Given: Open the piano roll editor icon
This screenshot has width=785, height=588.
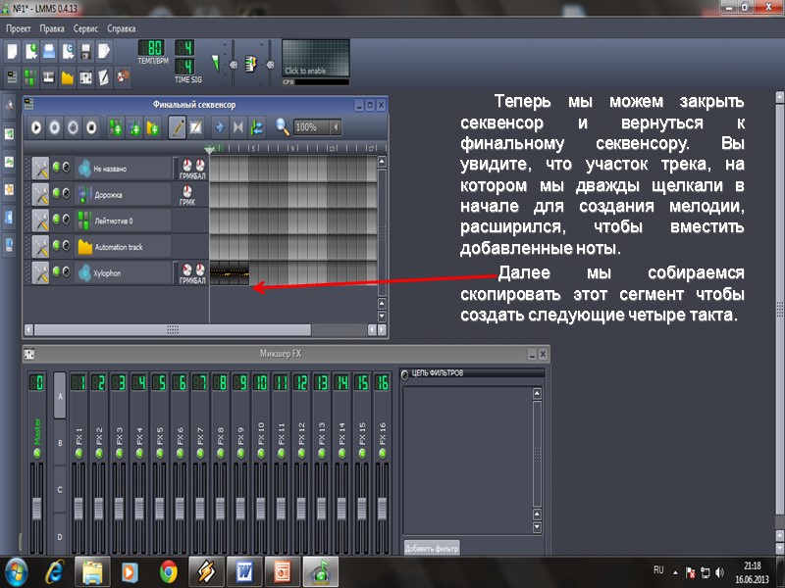Looking at the screenshot, I should point(48,77).
